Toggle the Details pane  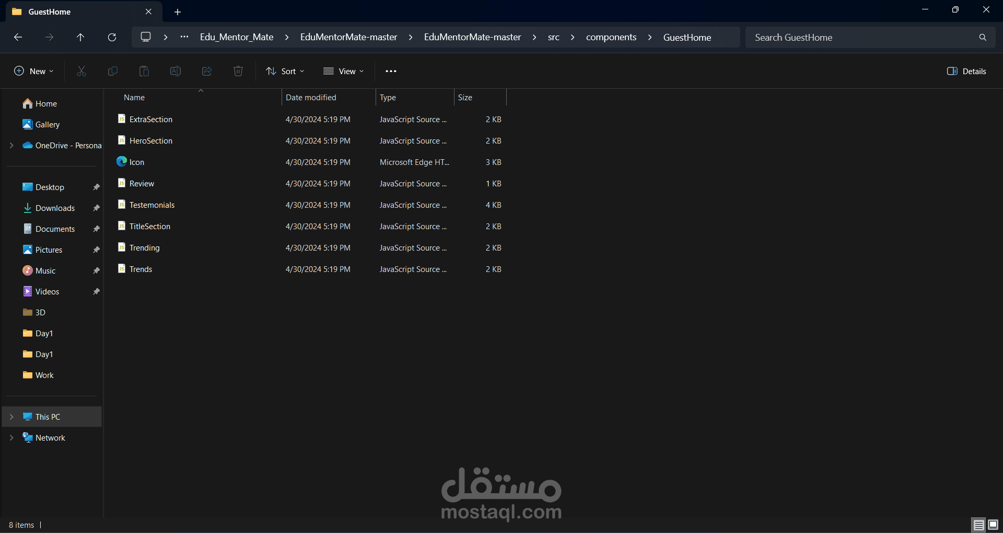[x=966, y=71]
